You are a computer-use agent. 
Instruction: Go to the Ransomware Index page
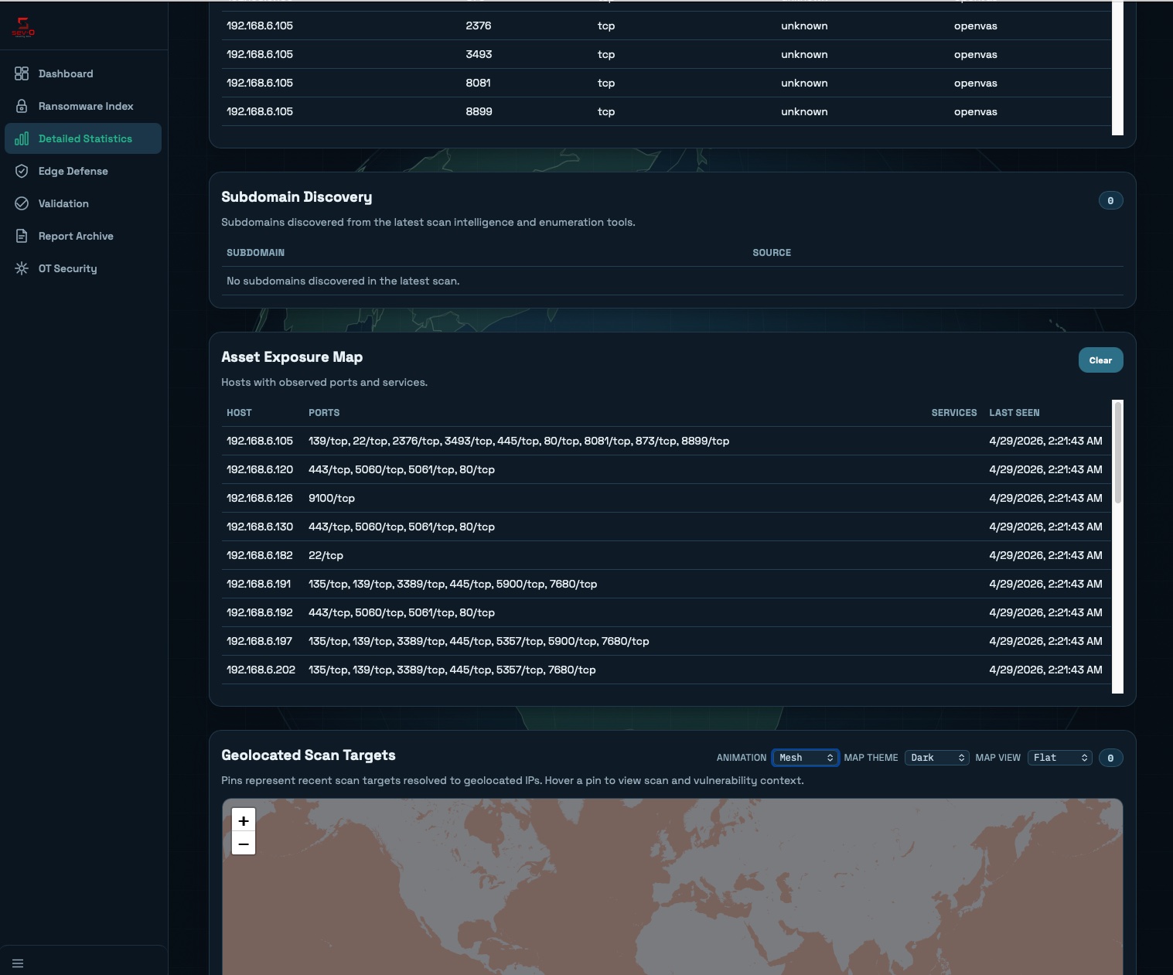coord(85,106)
